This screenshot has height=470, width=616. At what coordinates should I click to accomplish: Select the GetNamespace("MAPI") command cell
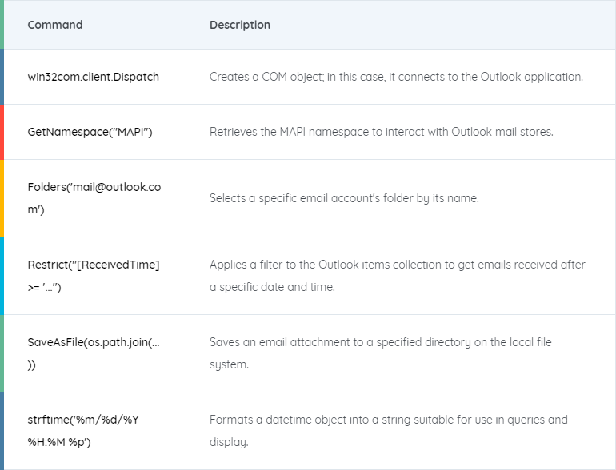(x=90, y=132)
